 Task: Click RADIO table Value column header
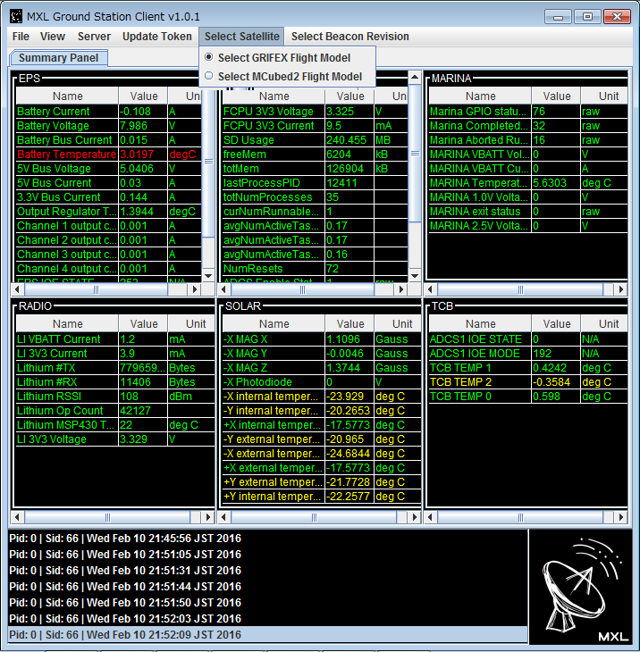click(144, 324)
